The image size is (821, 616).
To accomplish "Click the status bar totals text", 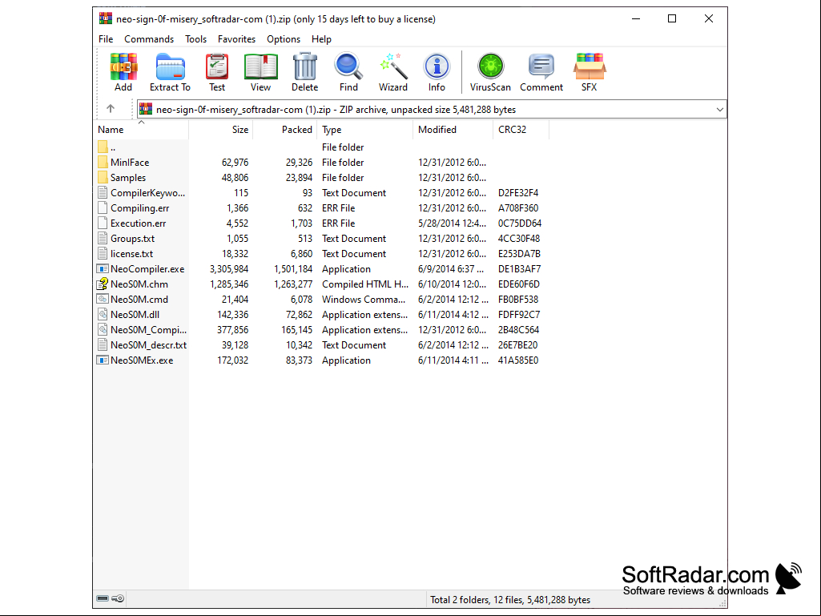I will 510,600.
